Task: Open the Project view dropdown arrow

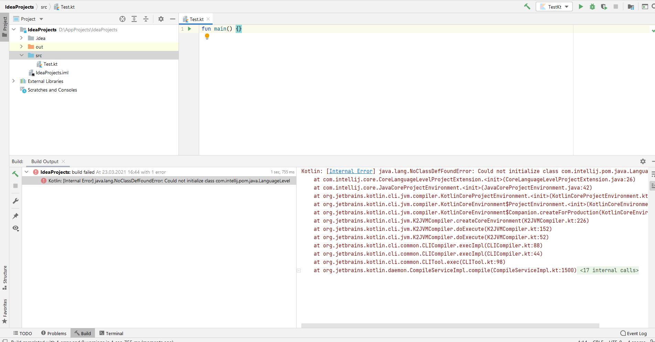Action: (x=41, y=19)
